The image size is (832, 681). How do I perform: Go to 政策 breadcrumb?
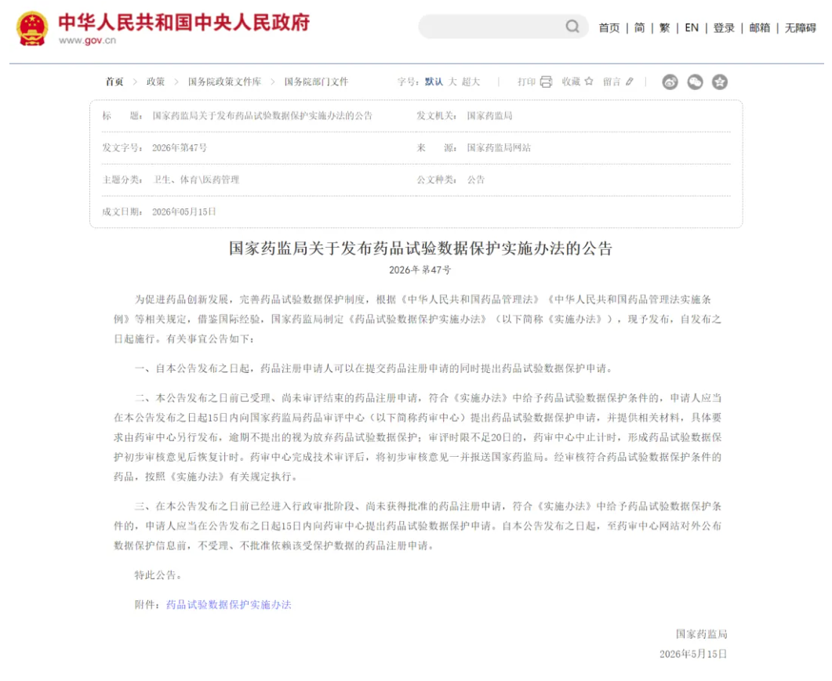155,82
